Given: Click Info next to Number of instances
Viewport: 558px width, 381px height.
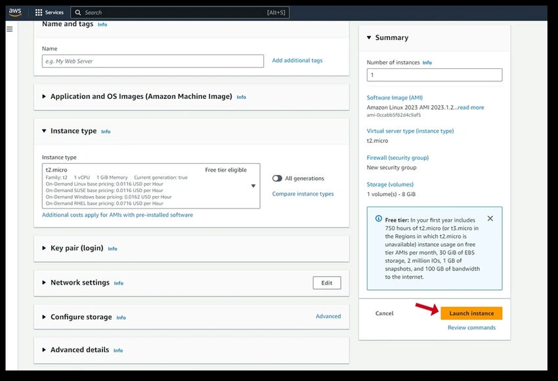Looking at the screenshot, I should tap(427, 62).
